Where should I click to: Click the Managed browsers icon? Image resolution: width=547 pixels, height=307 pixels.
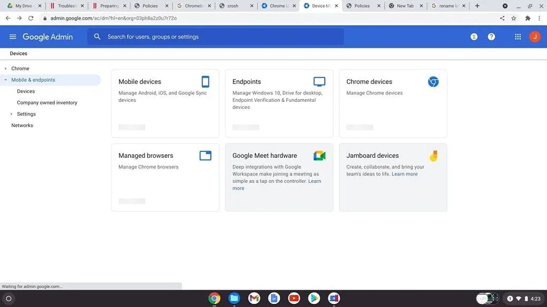205,155
